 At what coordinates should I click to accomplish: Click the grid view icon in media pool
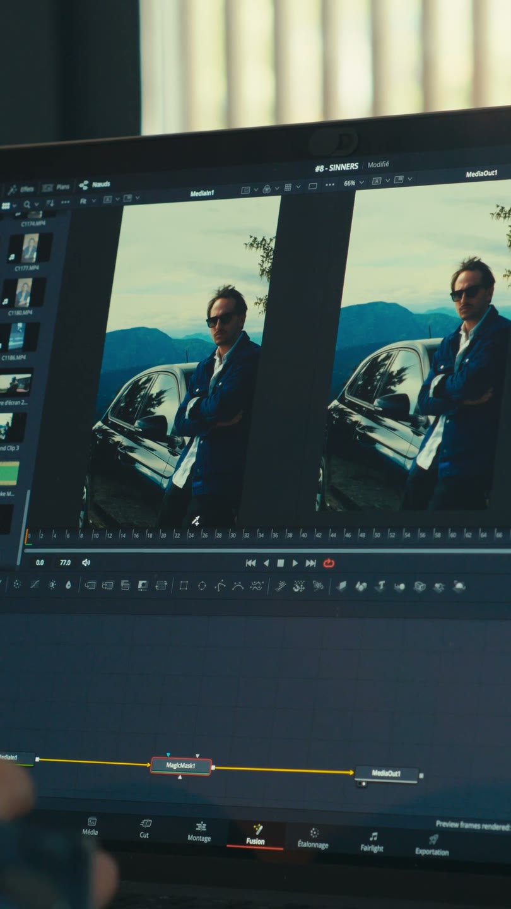[x=6, y=205]
